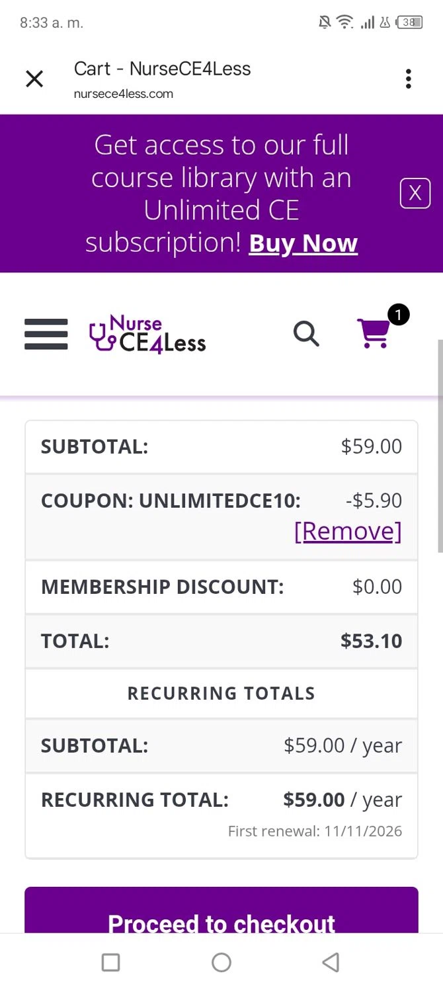The width and height of the screenshot is (443, 992).
Task: Tap the Android back triangle button
Action: (x=331, y=962)
